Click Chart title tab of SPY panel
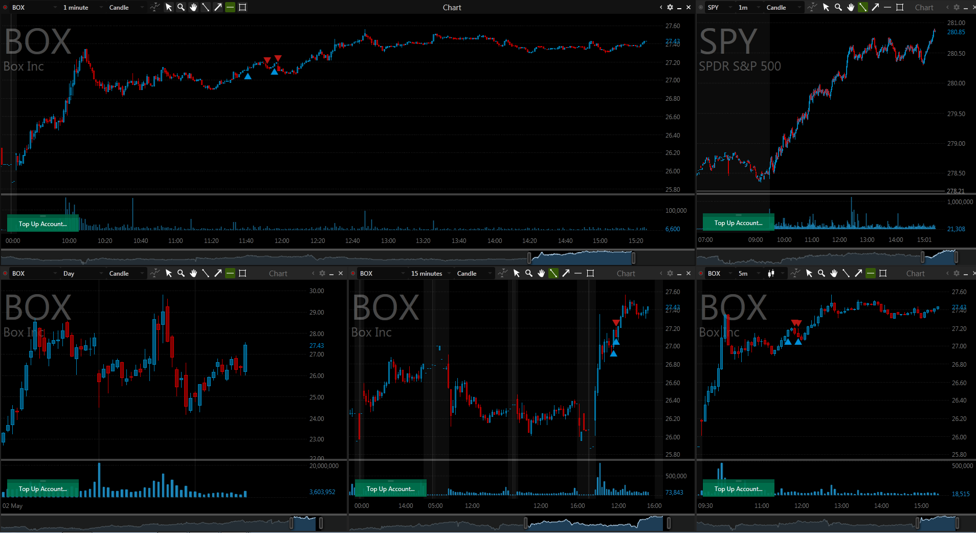The height and width of the screenshot is (533, 976). [924, 7]
